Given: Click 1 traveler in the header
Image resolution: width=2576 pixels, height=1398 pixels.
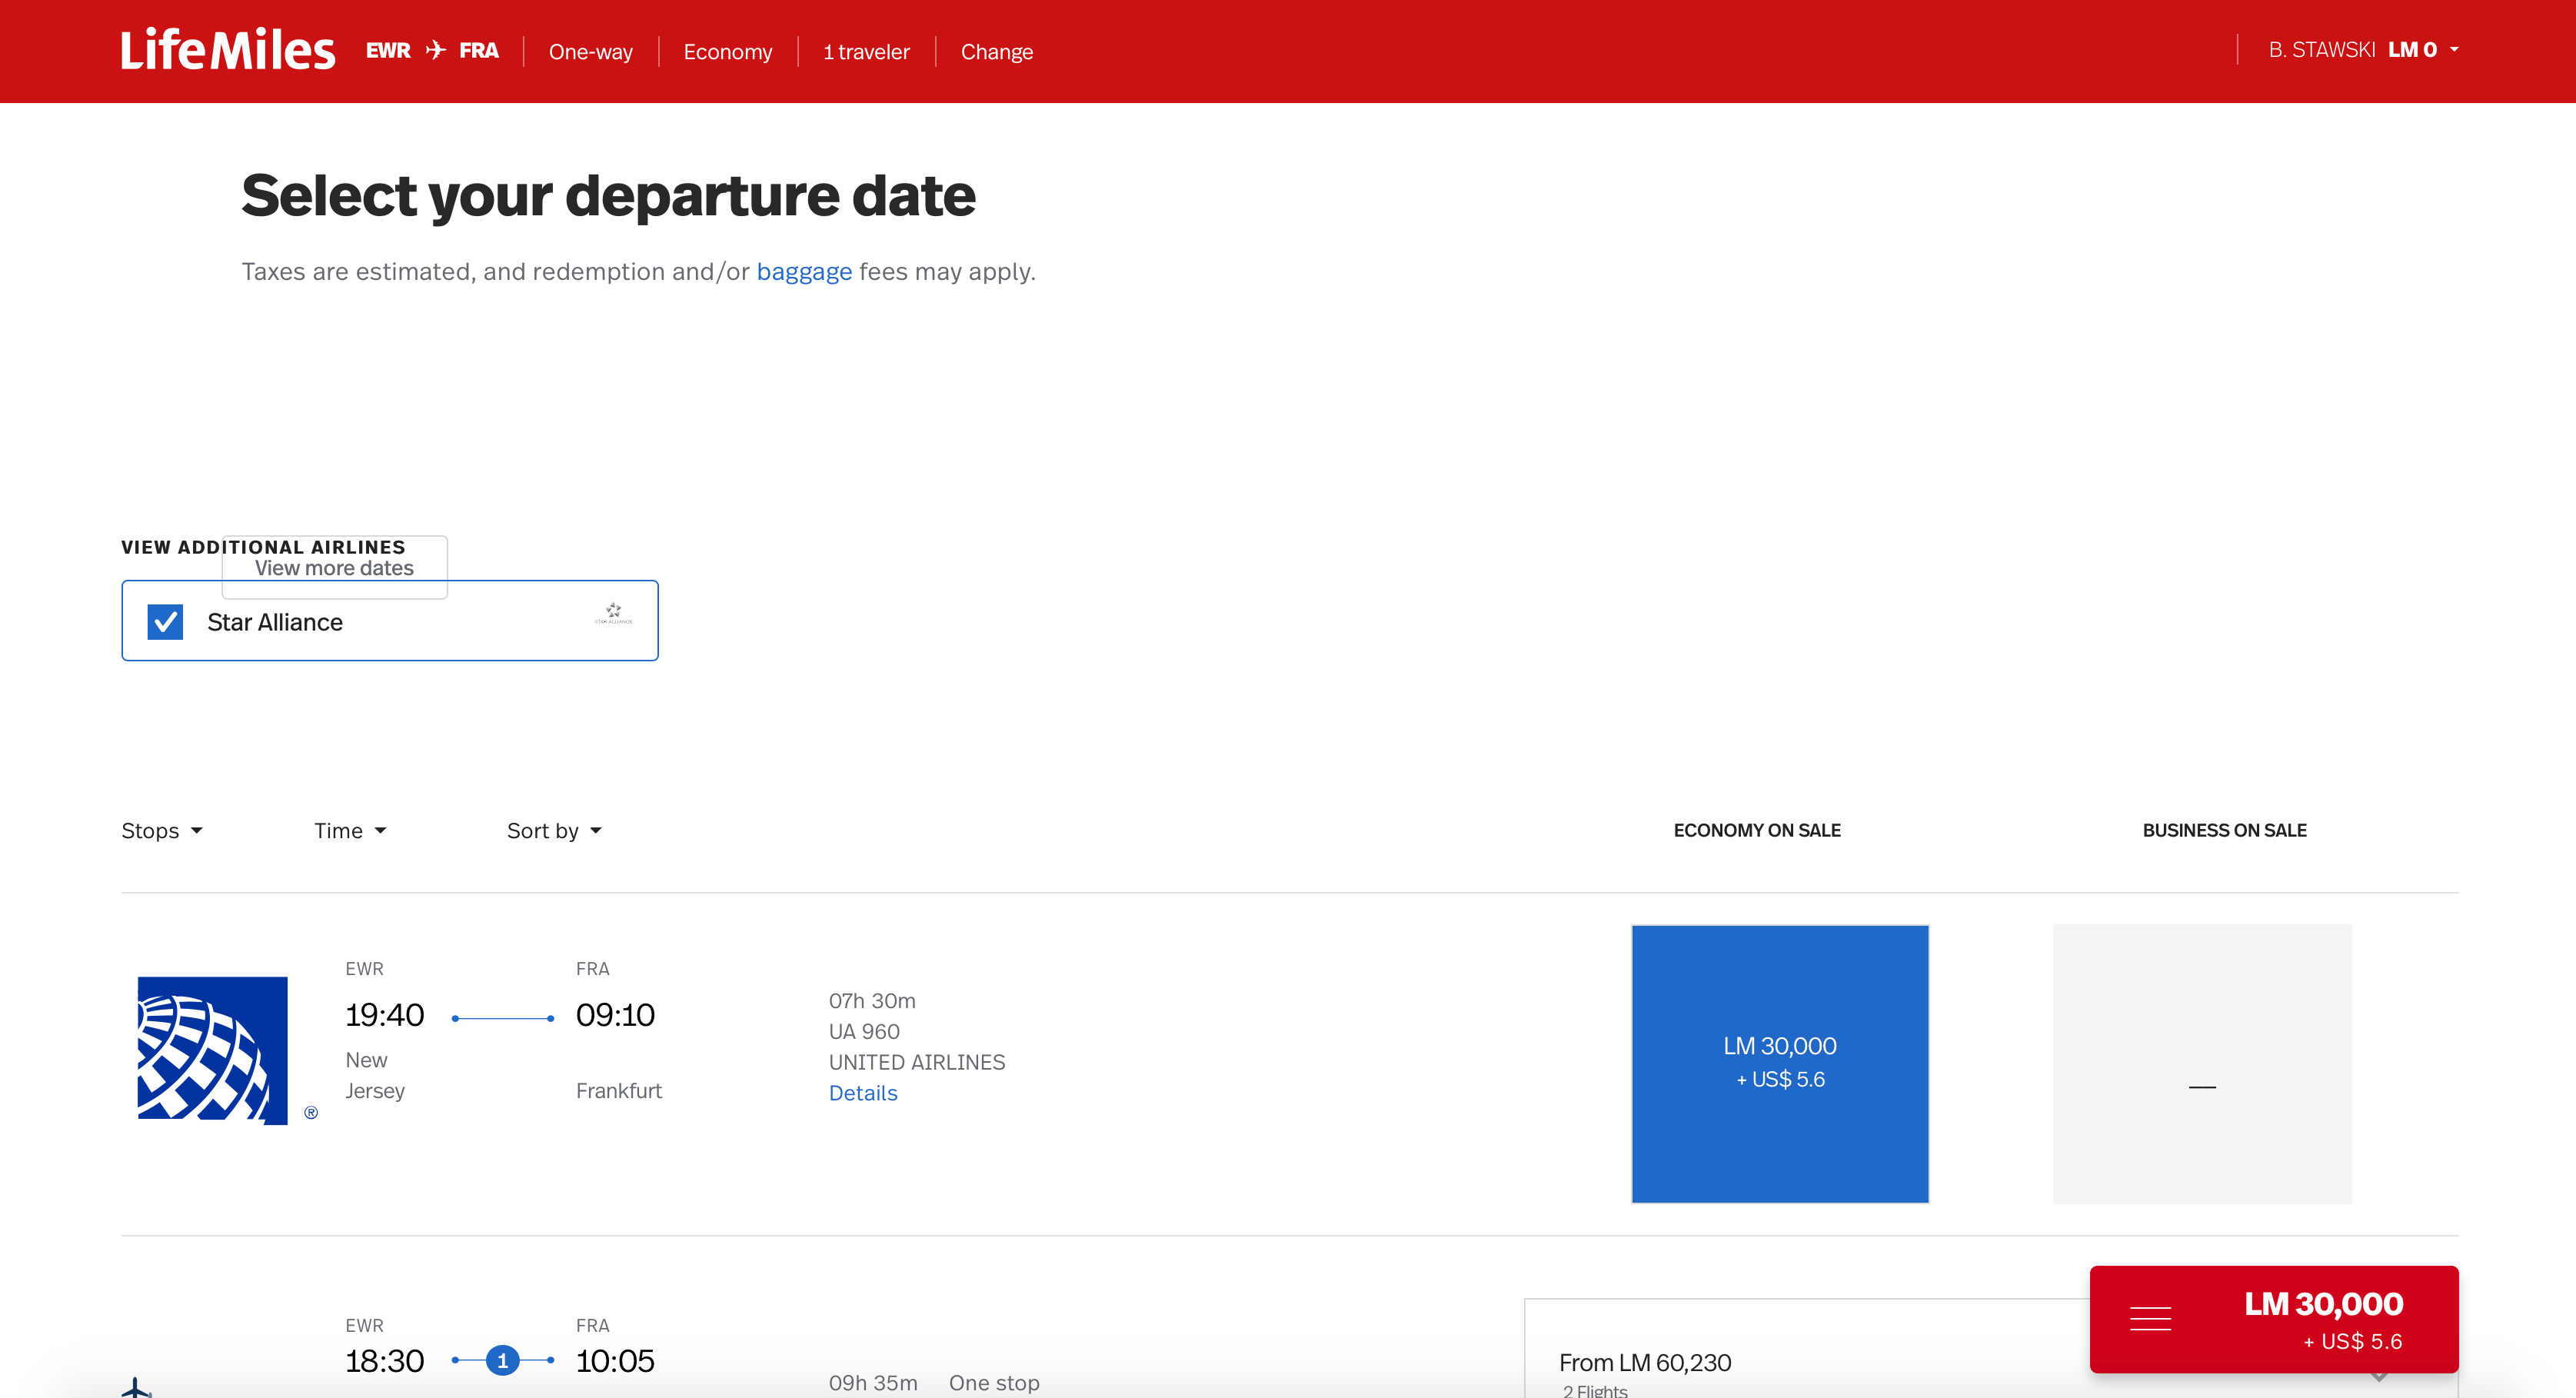Looking at the screenshot, I should [x=866, y=51].
